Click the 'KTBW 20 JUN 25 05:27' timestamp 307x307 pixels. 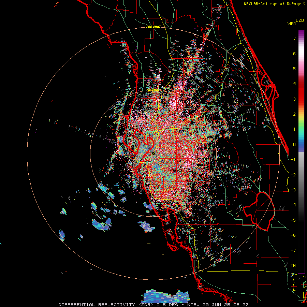218,305
